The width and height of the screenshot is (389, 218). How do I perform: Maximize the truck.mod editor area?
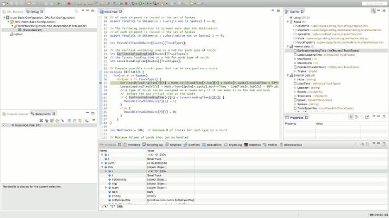[278, 11]
